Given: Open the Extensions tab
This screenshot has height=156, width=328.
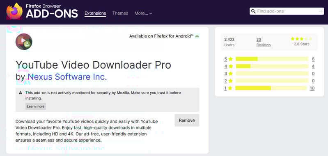Looking at the screenshot, I should pos(95,13).
